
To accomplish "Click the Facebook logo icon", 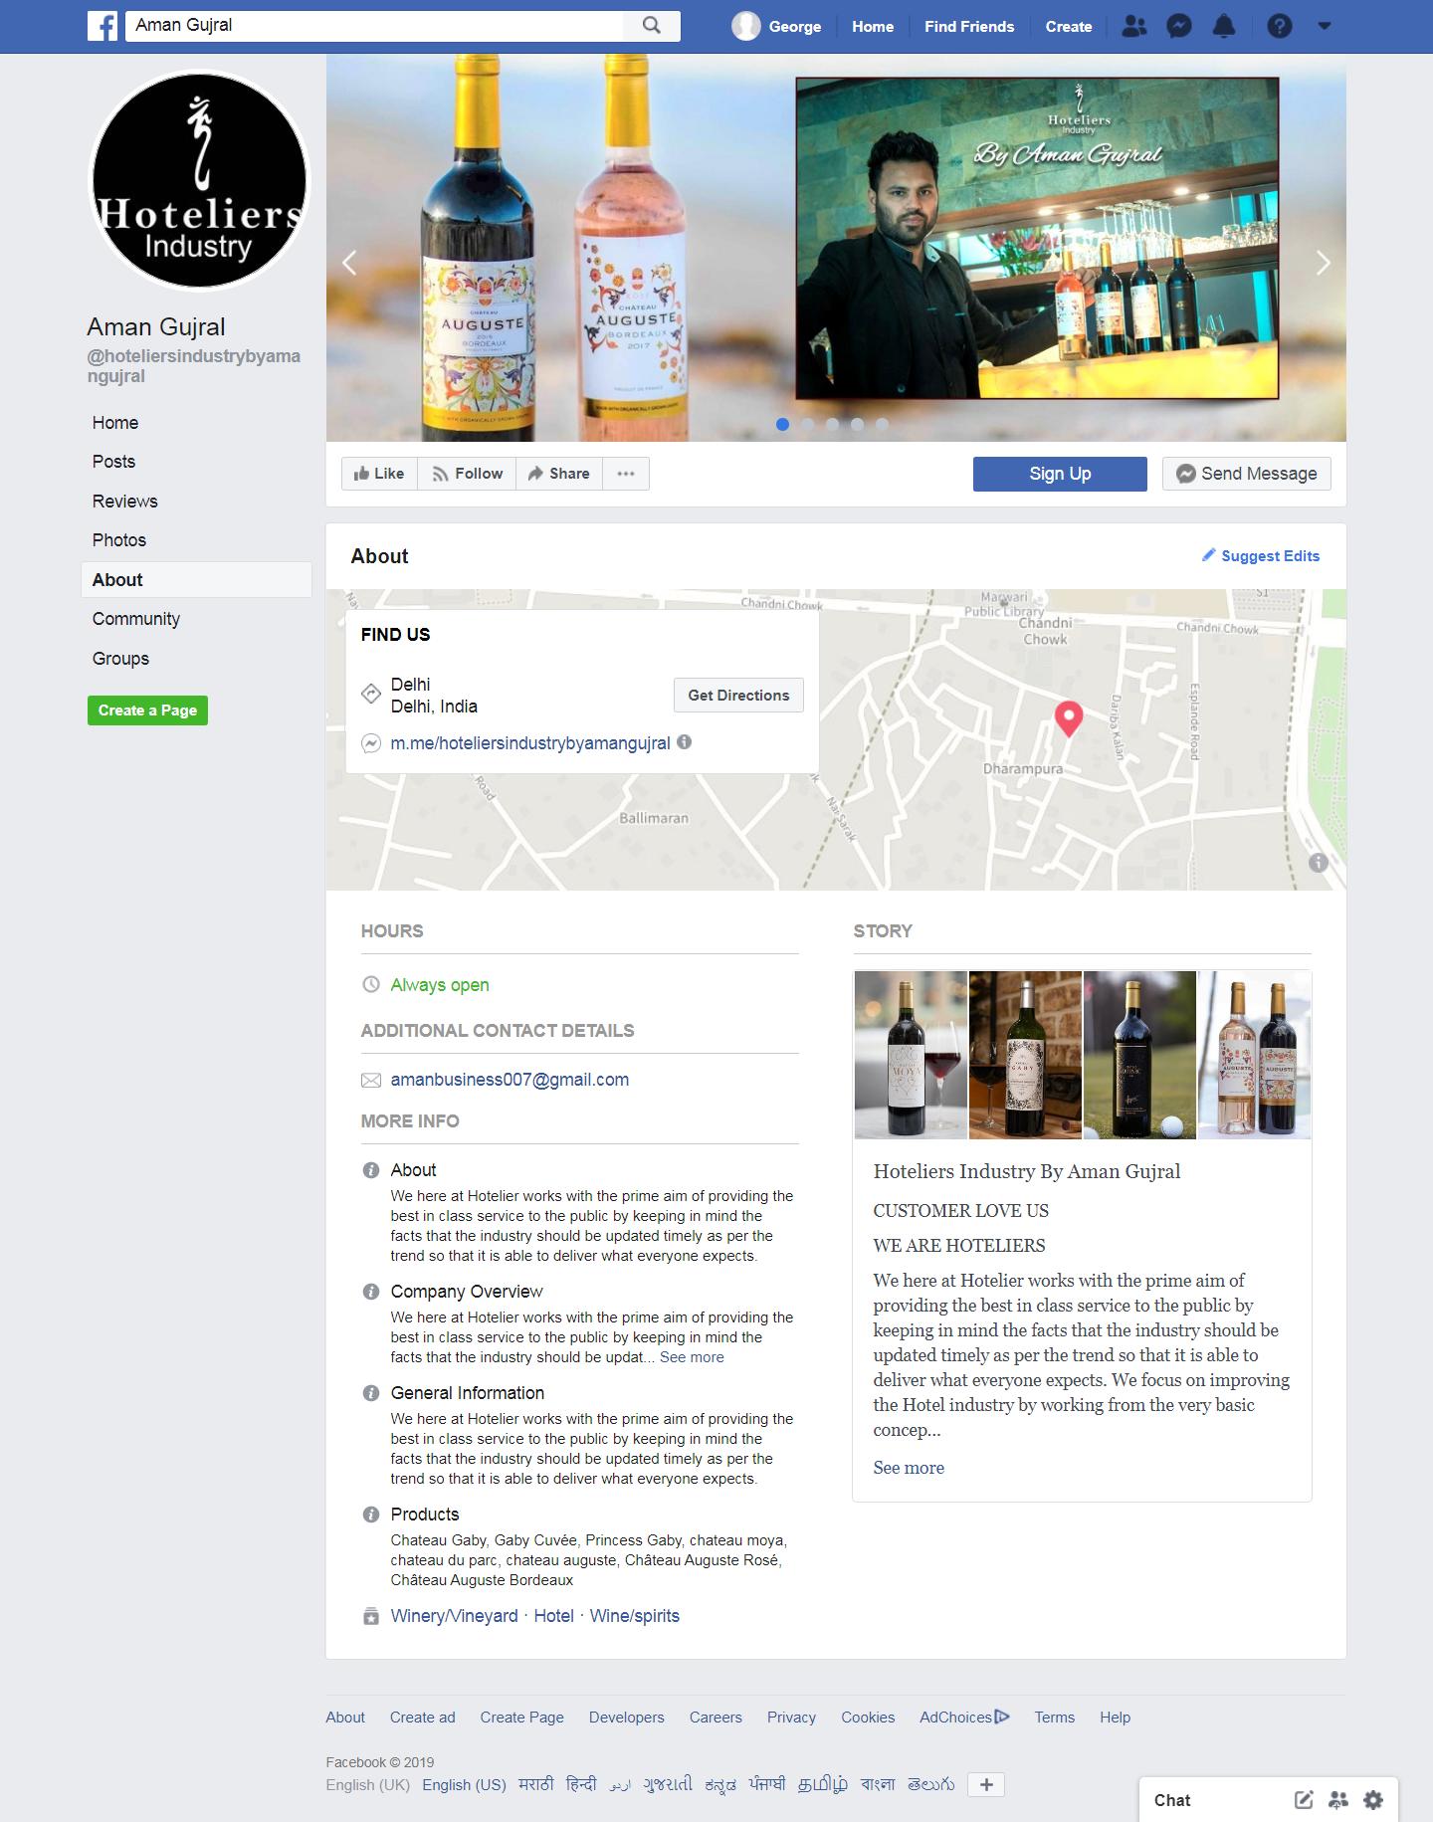I will click(x=102, y=26).
